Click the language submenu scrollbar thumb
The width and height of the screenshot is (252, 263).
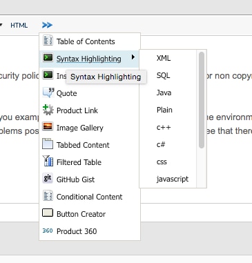pos(202,100)
